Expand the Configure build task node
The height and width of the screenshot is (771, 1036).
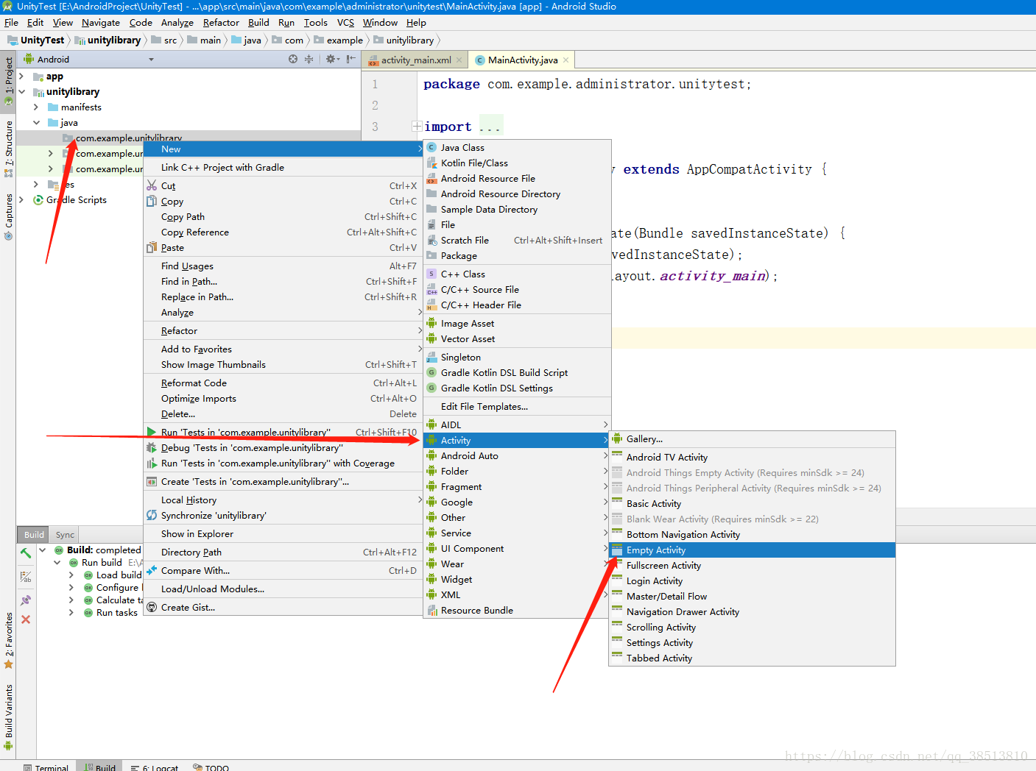click(71, 588)
